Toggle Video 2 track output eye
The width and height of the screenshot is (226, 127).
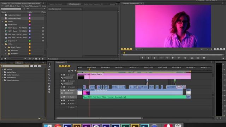62,87
